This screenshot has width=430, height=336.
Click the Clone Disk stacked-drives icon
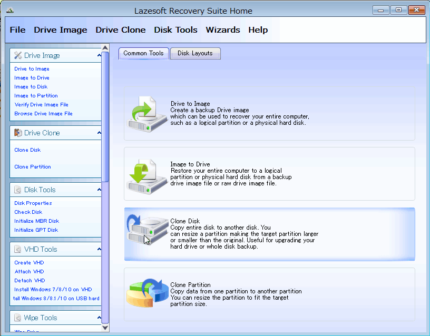[148, 230]
